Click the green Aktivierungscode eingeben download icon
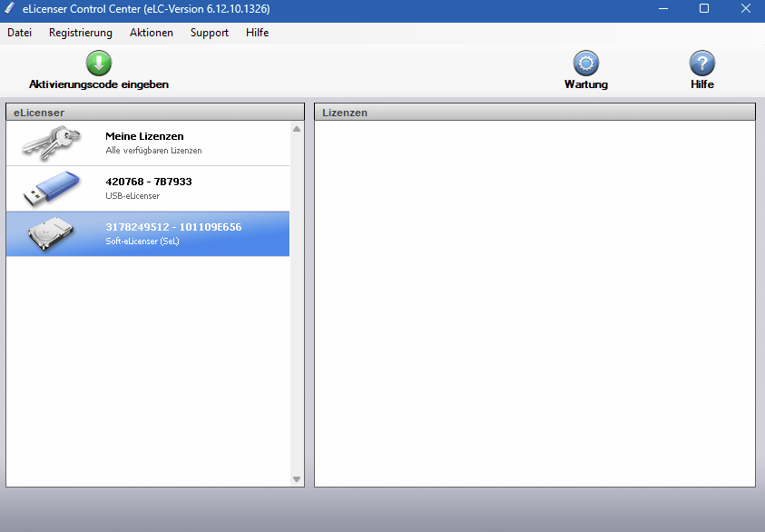The image size is (765, 532). pos(99,63)
